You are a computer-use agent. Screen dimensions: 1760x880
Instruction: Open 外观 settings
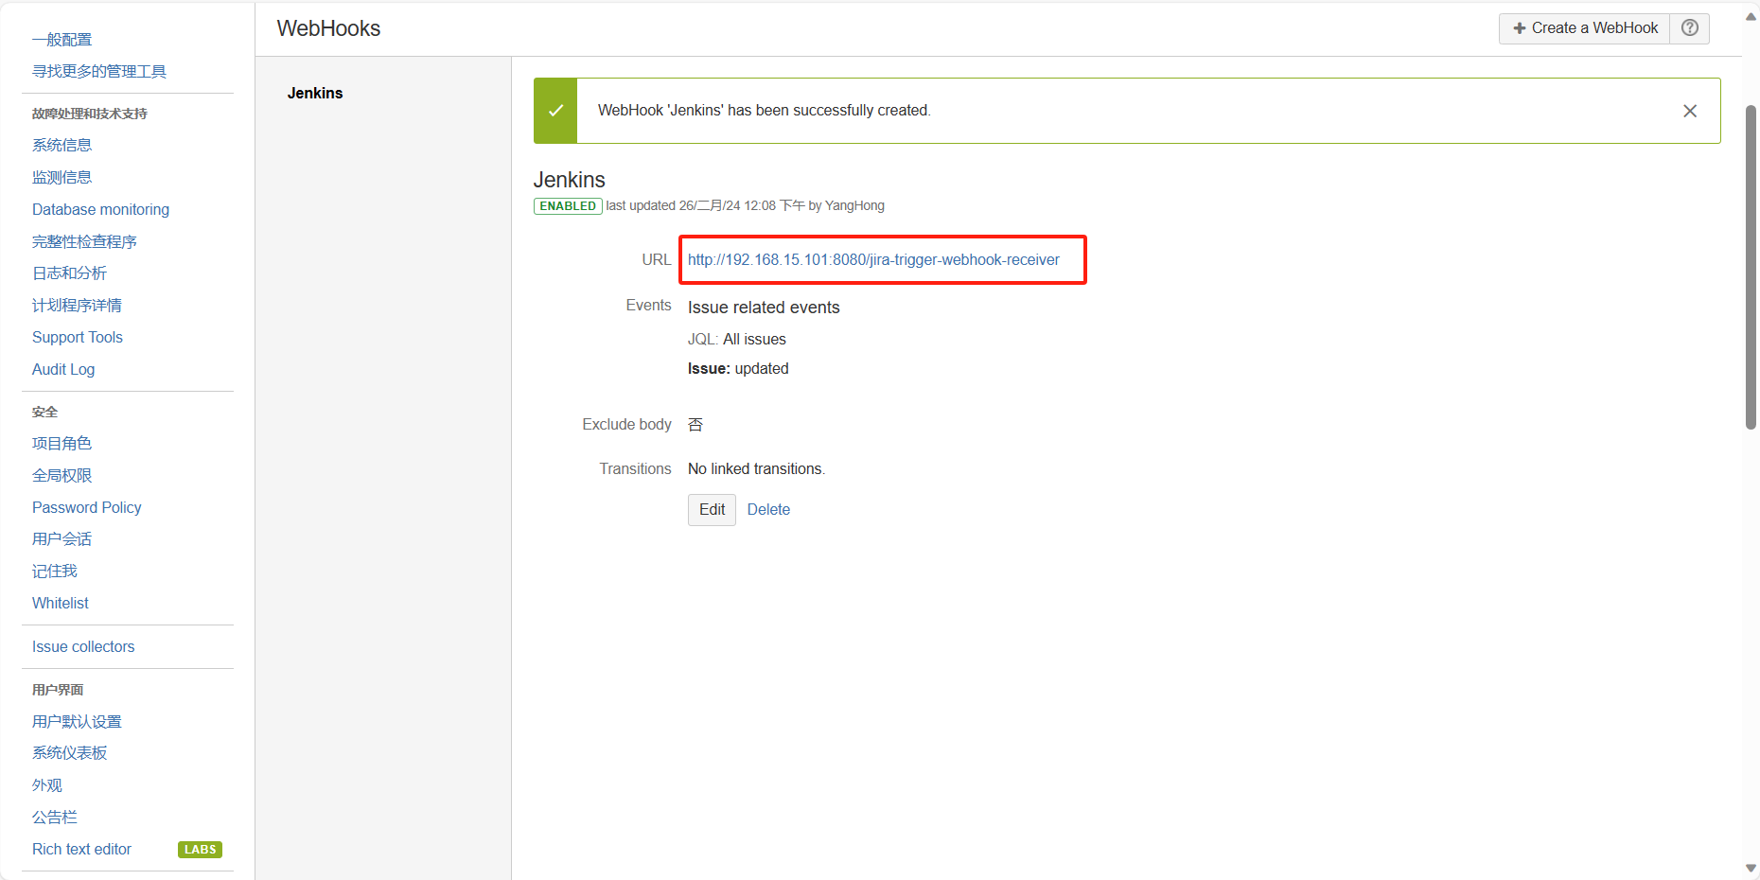pos(46,784)
